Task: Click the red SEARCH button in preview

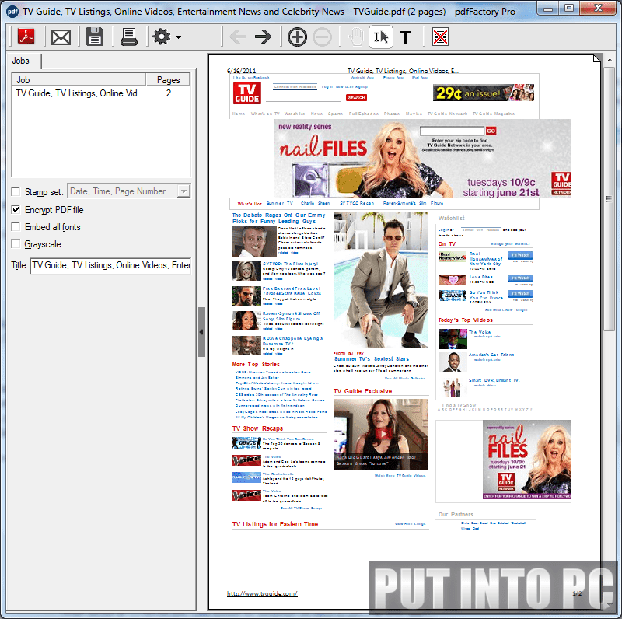Action: coord(356,98)
